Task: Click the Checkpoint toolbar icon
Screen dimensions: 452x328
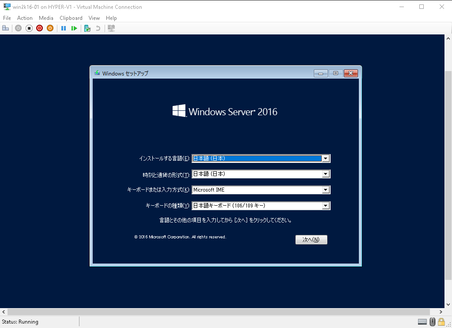Action: [x=87, y=28]
